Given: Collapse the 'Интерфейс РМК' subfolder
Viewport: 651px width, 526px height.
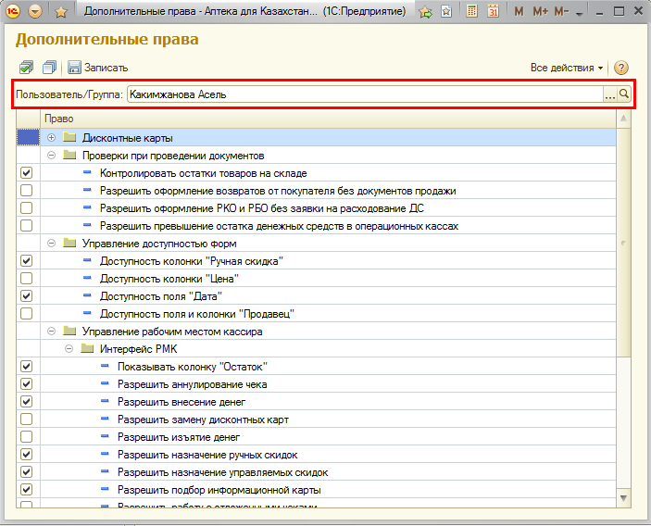Looking at the screenshot, I should [69, 349].
